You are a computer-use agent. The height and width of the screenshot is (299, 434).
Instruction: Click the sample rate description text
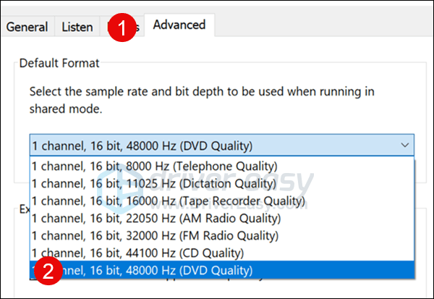(203, 100)
